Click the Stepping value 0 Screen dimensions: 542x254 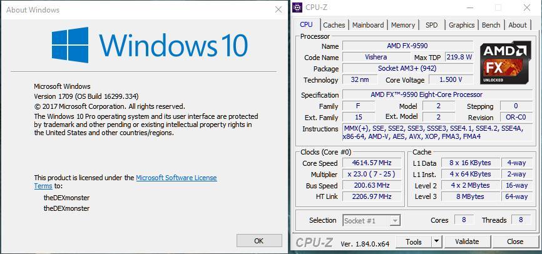pyautogui.click(x=516, y=106)
